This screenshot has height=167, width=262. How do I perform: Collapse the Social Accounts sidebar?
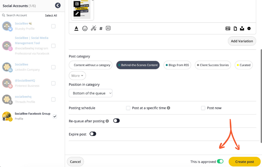click(58, 5)
